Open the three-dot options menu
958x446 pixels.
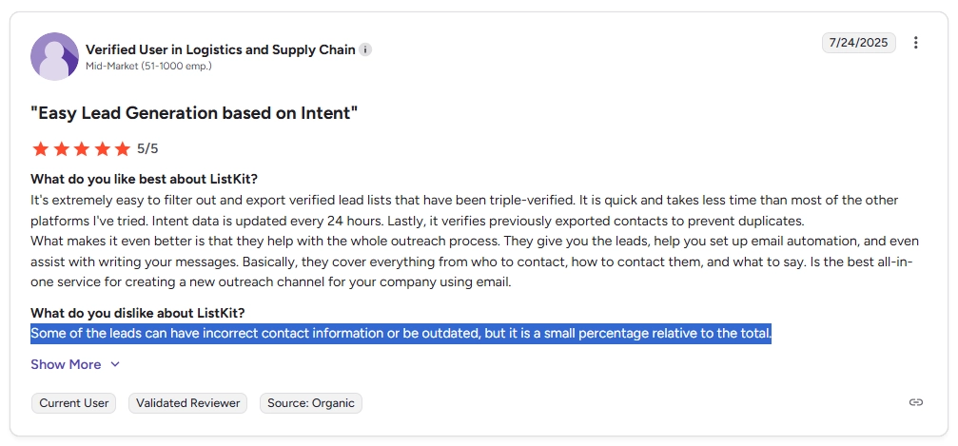coord(915,43)
